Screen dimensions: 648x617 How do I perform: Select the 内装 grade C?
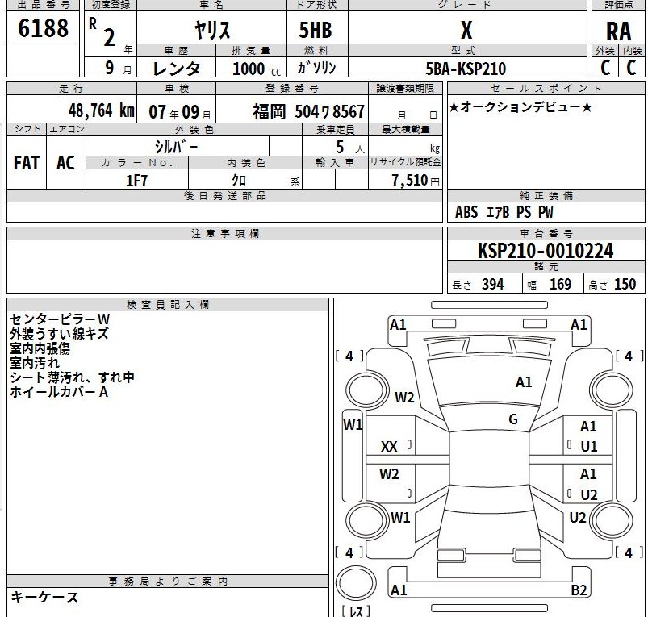click(631, 68)
